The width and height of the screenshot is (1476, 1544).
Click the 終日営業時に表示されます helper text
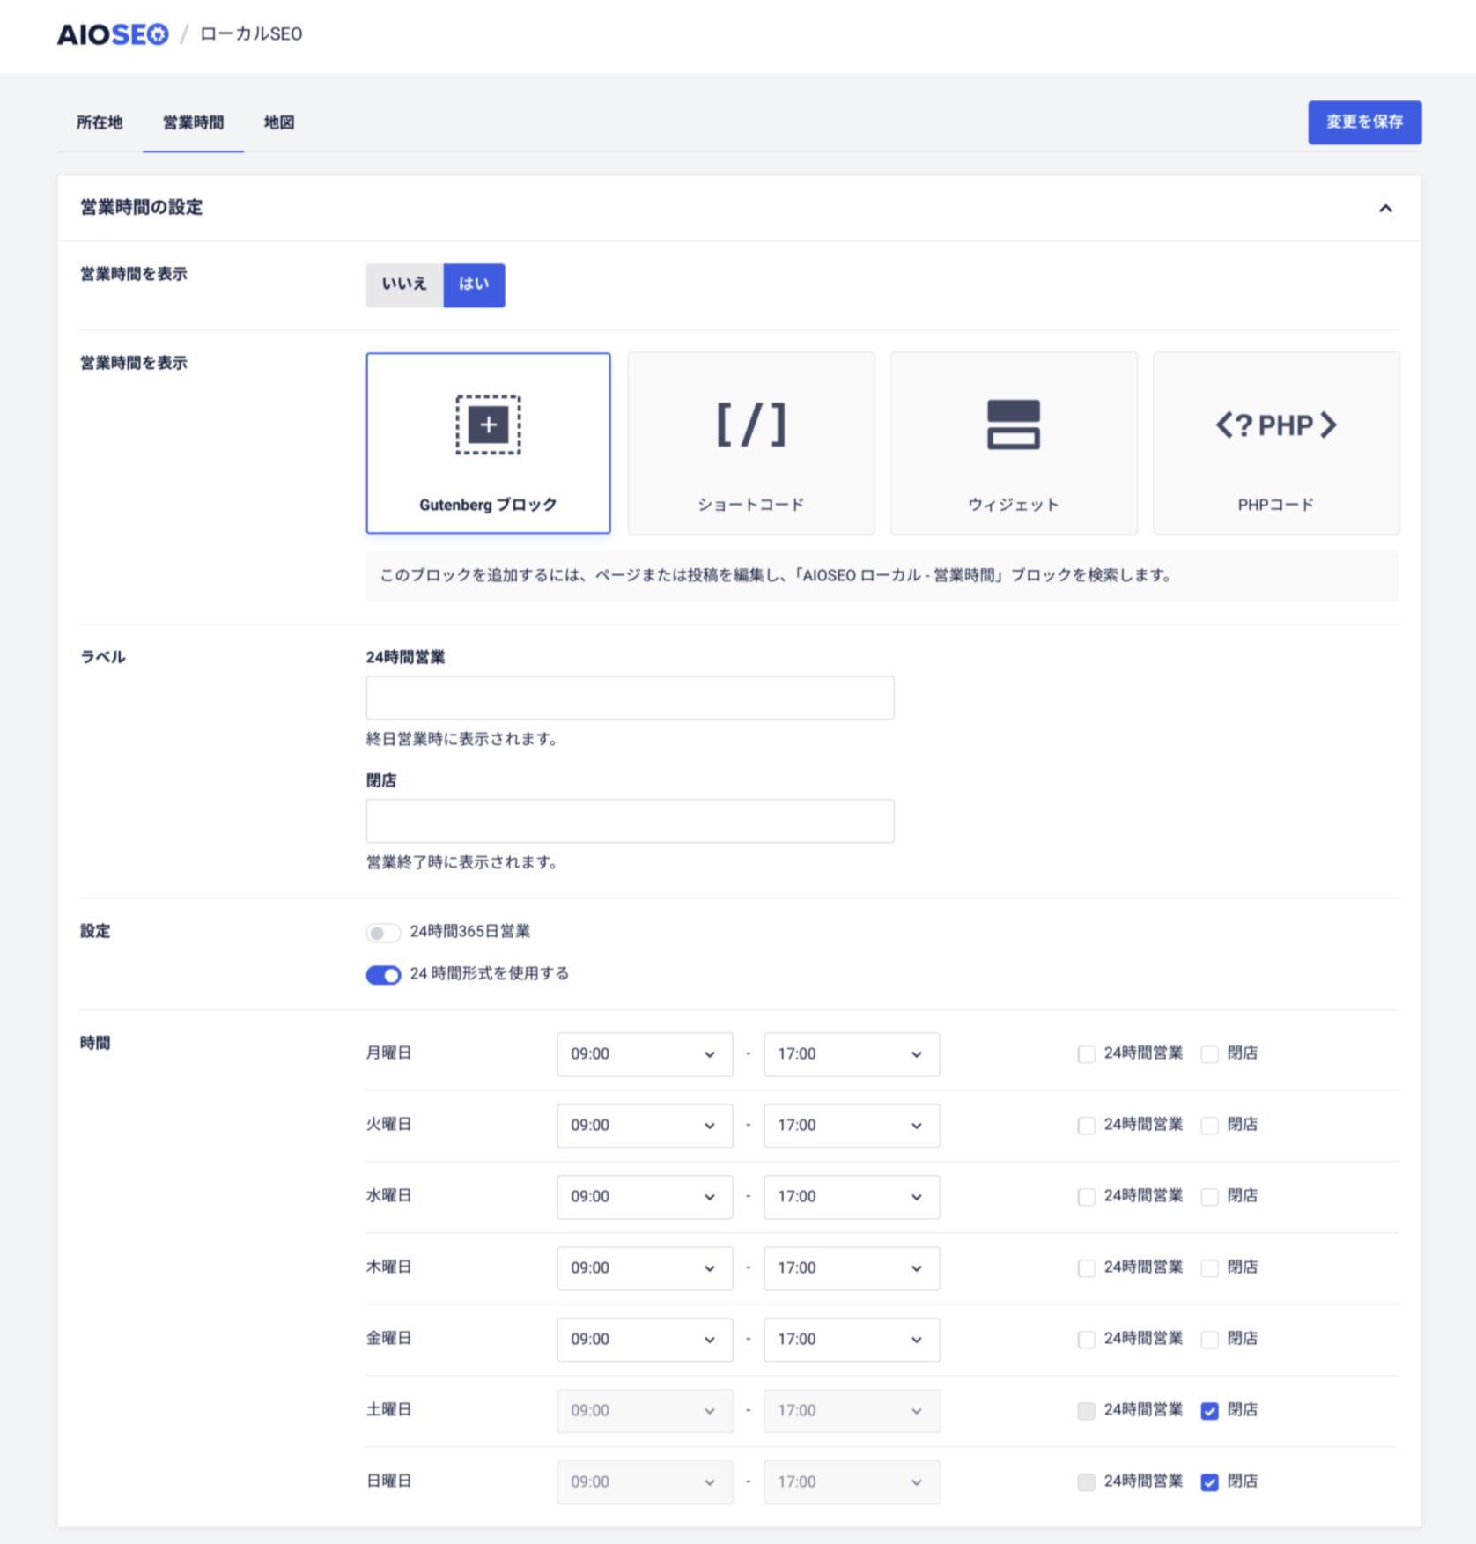pyautogui.click(x=463, y=739)
